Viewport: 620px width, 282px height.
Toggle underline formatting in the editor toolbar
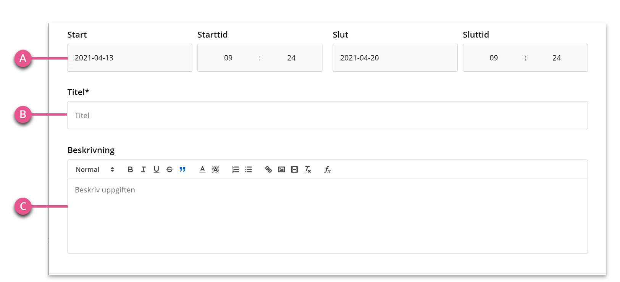point(156,169)
